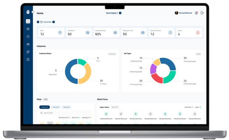This screenshot has width=229, height=140.
Task: Click the 'Collecting Peach' chart label
Action: point(136,61)
